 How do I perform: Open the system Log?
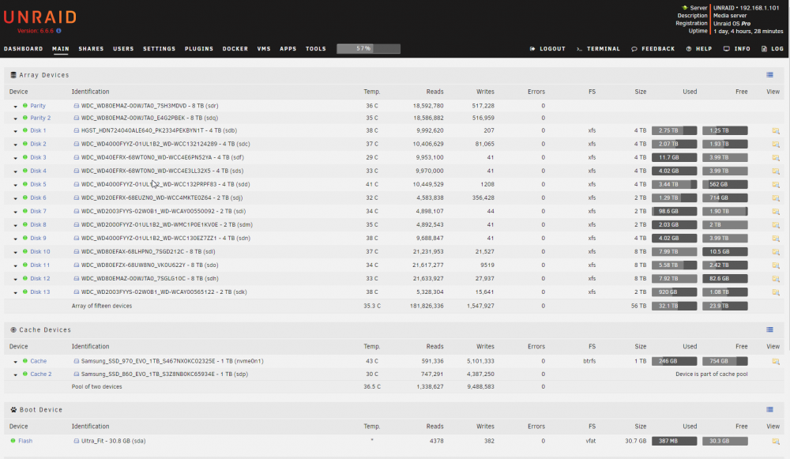click(773, 49)
